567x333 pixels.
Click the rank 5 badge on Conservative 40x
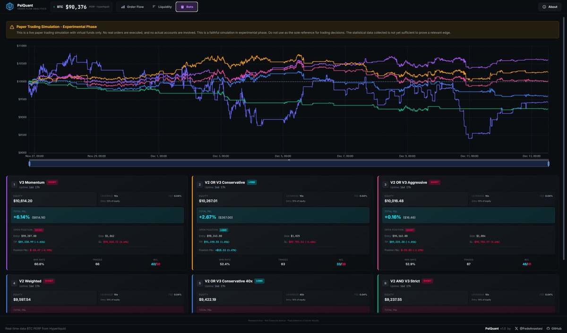pos(200,283)
